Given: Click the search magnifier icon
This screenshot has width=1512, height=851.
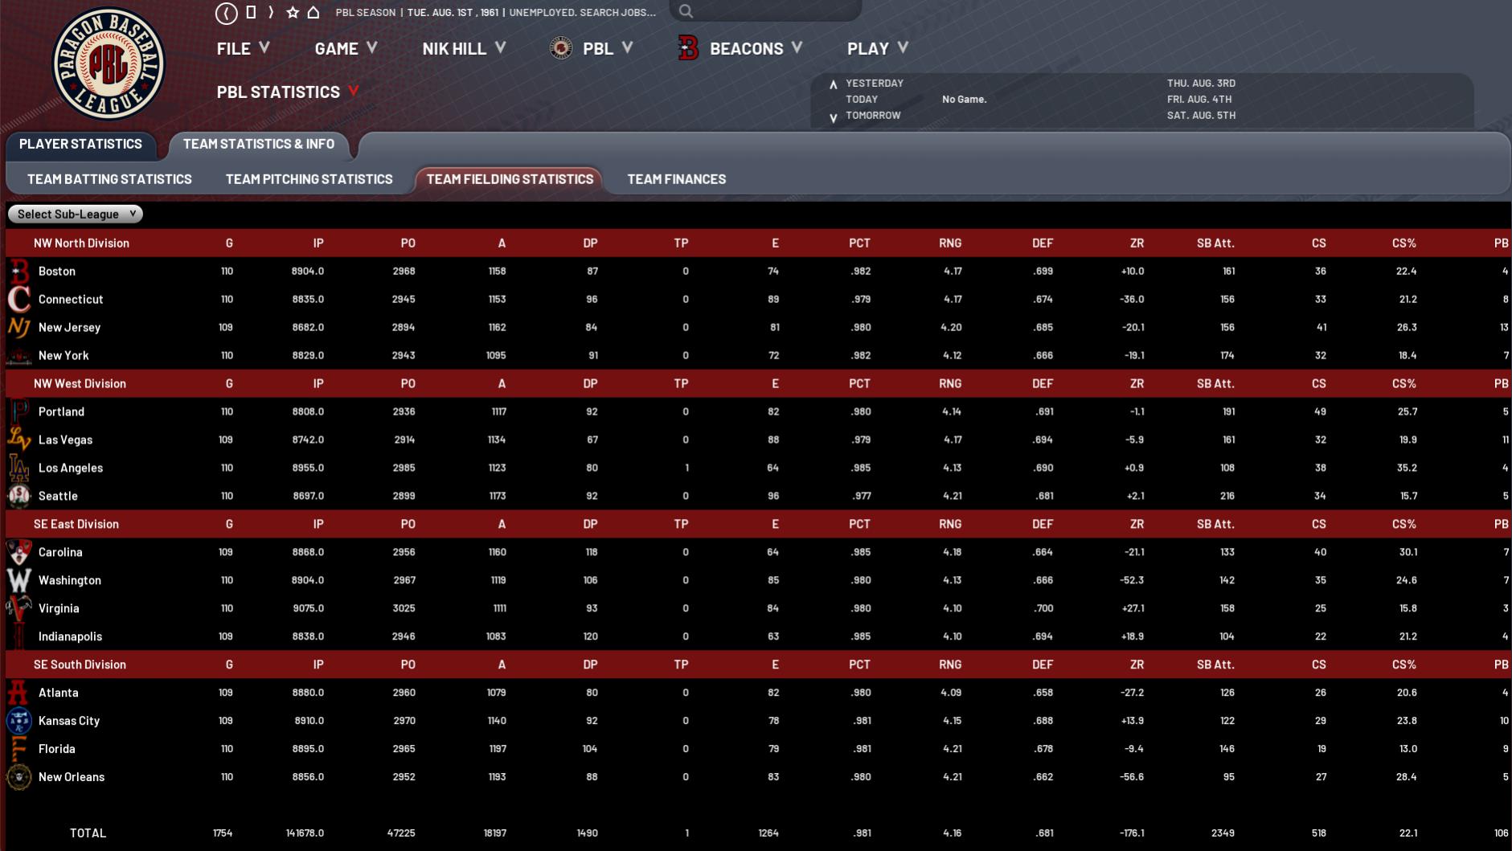Looking at the screenshot, I should pos(686,11).
